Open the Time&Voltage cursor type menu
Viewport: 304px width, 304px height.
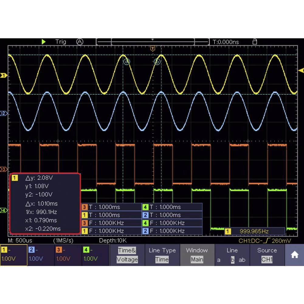coord(127,255)
